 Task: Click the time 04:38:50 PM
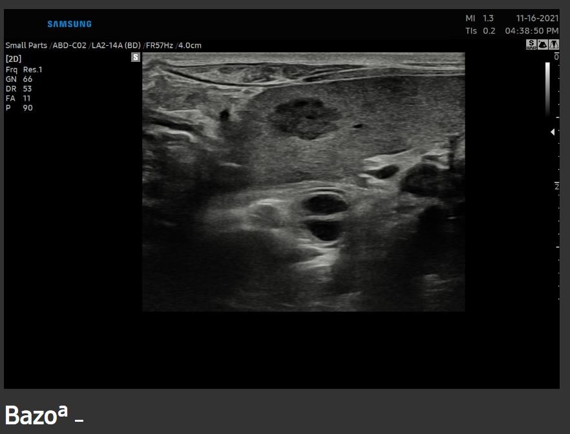pos(532,31)
